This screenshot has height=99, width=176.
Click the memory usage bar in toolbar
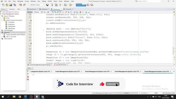click(81, 5)
